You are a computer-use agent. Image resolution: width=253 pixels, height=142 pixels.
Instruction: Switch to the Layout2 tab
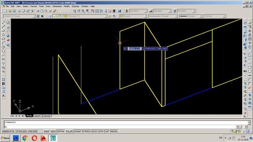(x=47, y=116)
